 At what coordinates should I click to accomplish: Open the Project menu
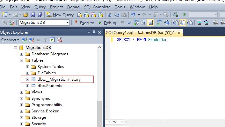56,7
